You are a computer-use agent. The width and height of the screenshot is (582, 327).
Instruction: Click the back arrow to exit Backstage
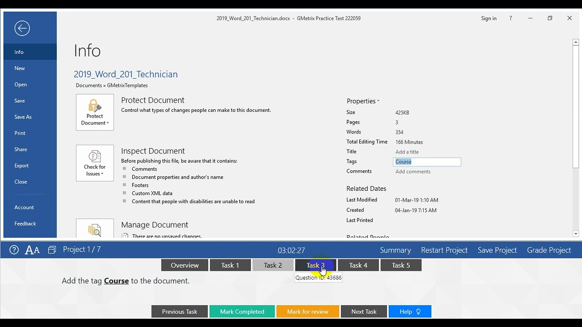(x=22, y=28)
